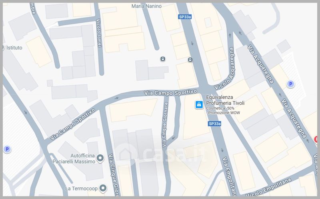Click the La Termocoop place name
Viewport: 320px width, 199px height.
[x=81, y=188]
